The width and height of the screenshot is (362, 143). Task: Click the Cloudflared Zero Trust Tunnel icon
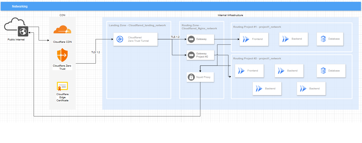(120, 39)
